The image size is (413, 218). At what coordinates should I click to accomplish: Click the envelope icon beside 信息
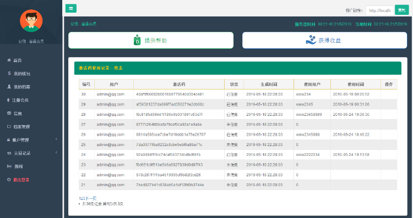tap(9, 113)
